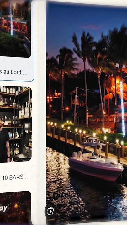Open the waterfront restaurant night thumbnail

tap(15, 28)
